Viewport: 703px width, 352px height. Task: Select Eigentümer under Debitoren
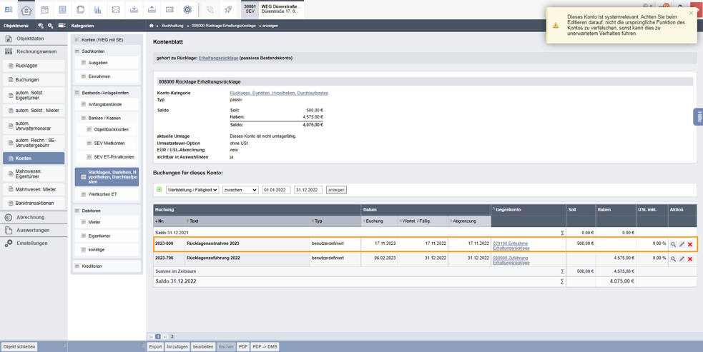(x=107, y=236)
